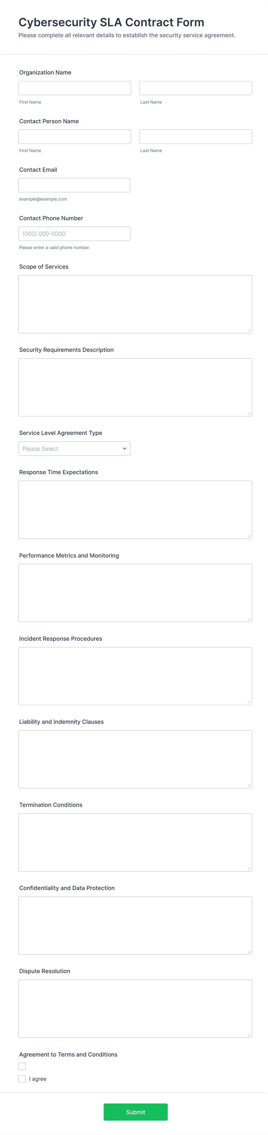This screenshot has width=268, height=1135.
Task: Click Confidentiality and Data Protection text area
Action: 135,925
